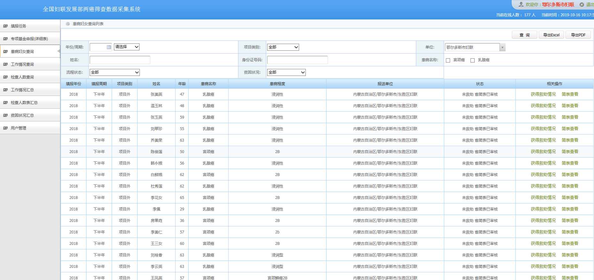Click the 填报年份 column header

(x=74, y=84)
